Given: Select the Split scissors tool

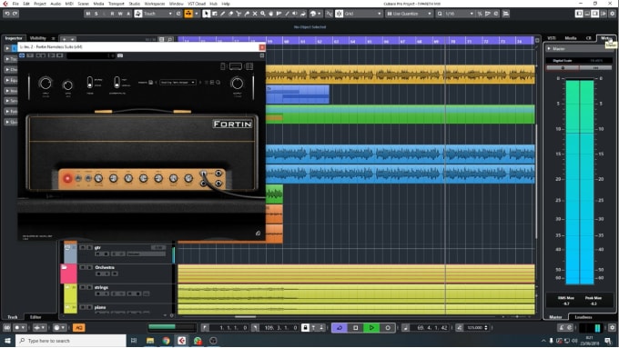Looking at the screenshot, I should (238, 14).
